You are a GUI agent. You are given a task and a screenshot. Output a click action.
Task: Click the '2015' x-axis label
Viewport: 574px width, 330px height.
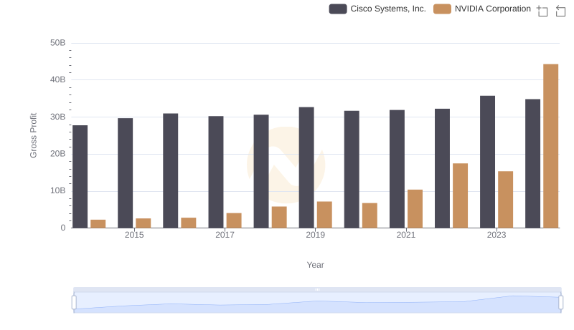pos(134,235)
